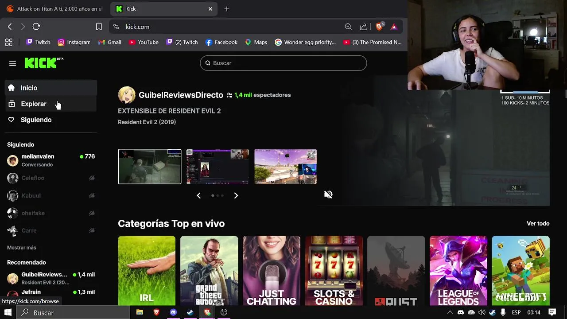Open the IRL category card
567x319 pixels.
pyautogui.click(x=147, y=271)
